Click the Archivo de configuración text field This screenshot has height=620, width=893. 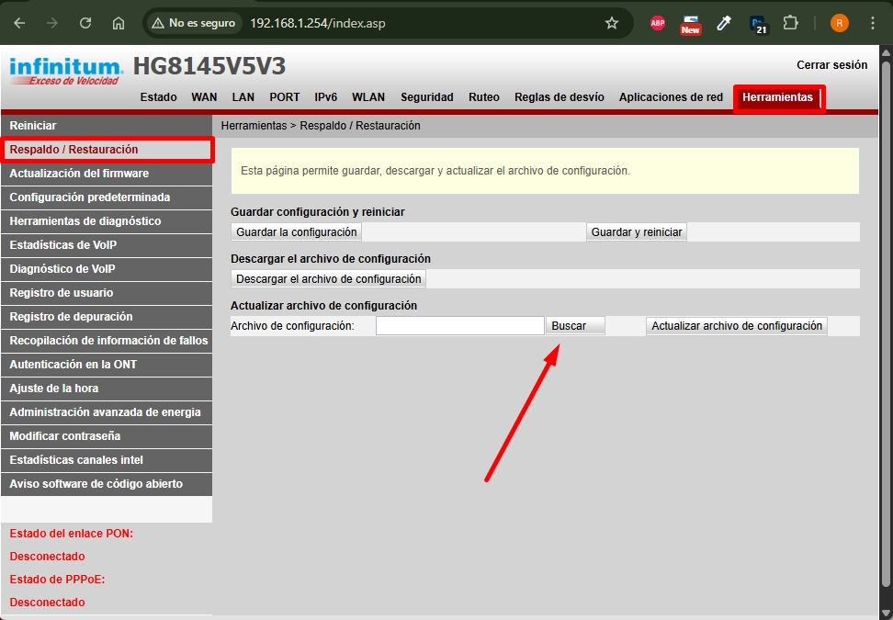(x=459, y=325)
